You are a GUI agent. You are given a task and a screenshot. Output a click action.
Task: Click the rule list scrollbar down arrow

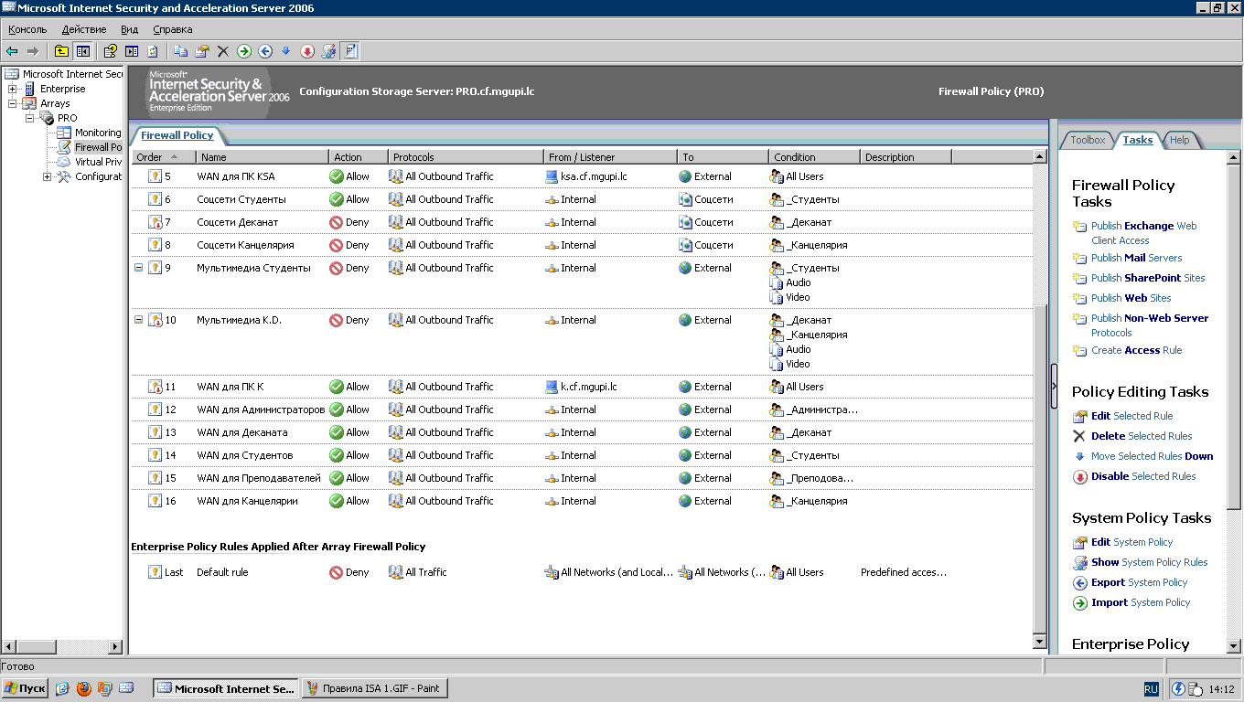(x=1039, y=642)
